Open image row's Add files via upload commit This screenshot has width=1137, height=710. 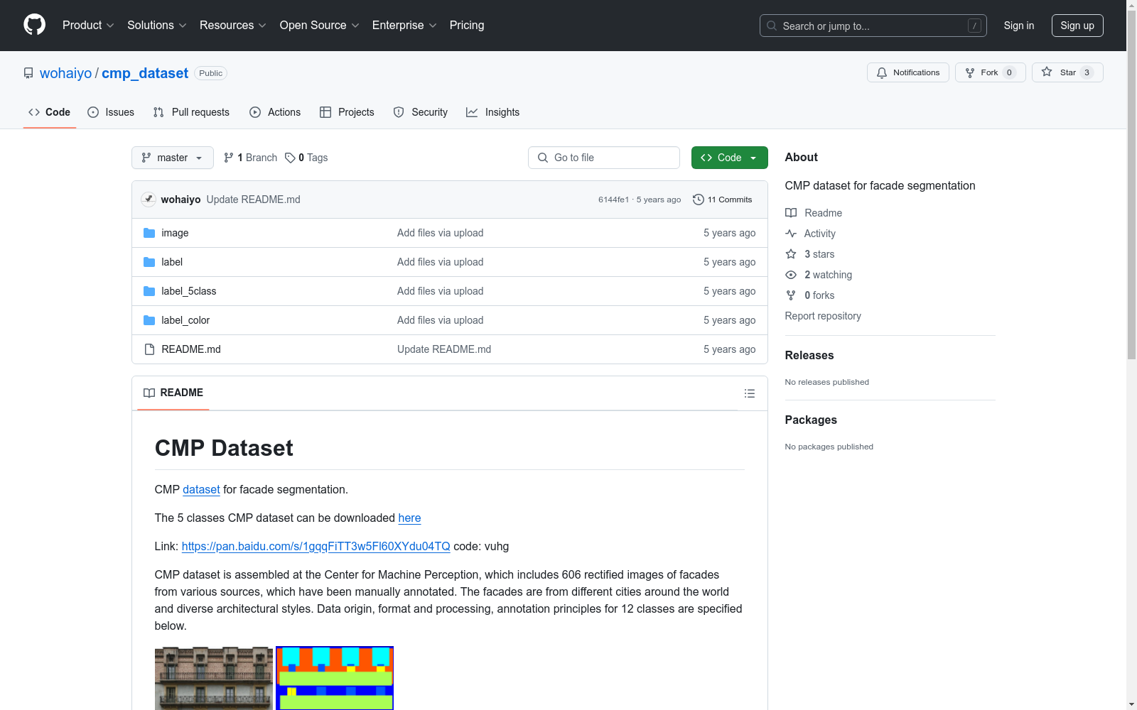[441, 233]
